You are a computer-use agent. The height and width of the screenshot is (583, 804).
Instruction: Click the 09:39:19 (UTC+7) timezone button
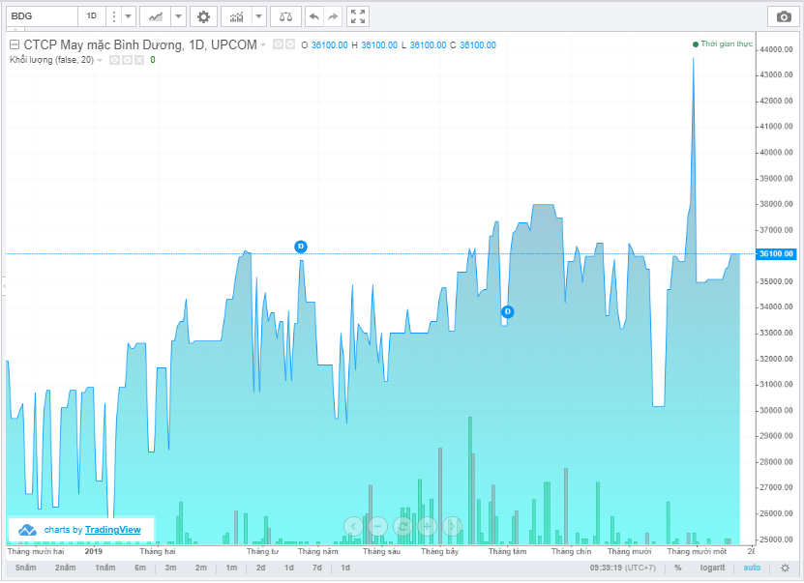click(x=622, y=568)
